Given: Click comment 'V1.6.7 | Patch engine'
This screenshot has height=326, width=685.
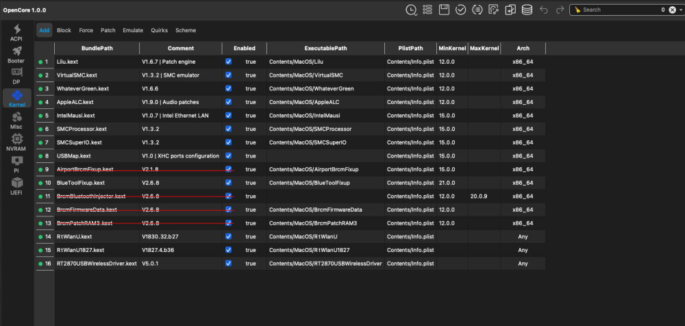Looking at the screenshot, I should 169,62.
